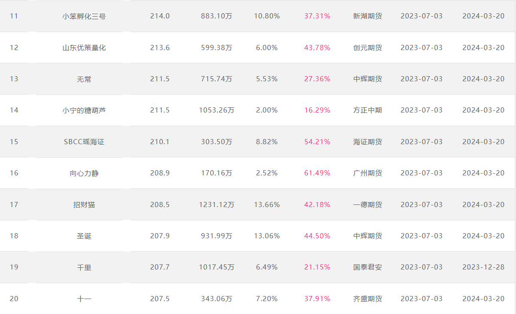Click rank number 16 cell

(14, 173)
